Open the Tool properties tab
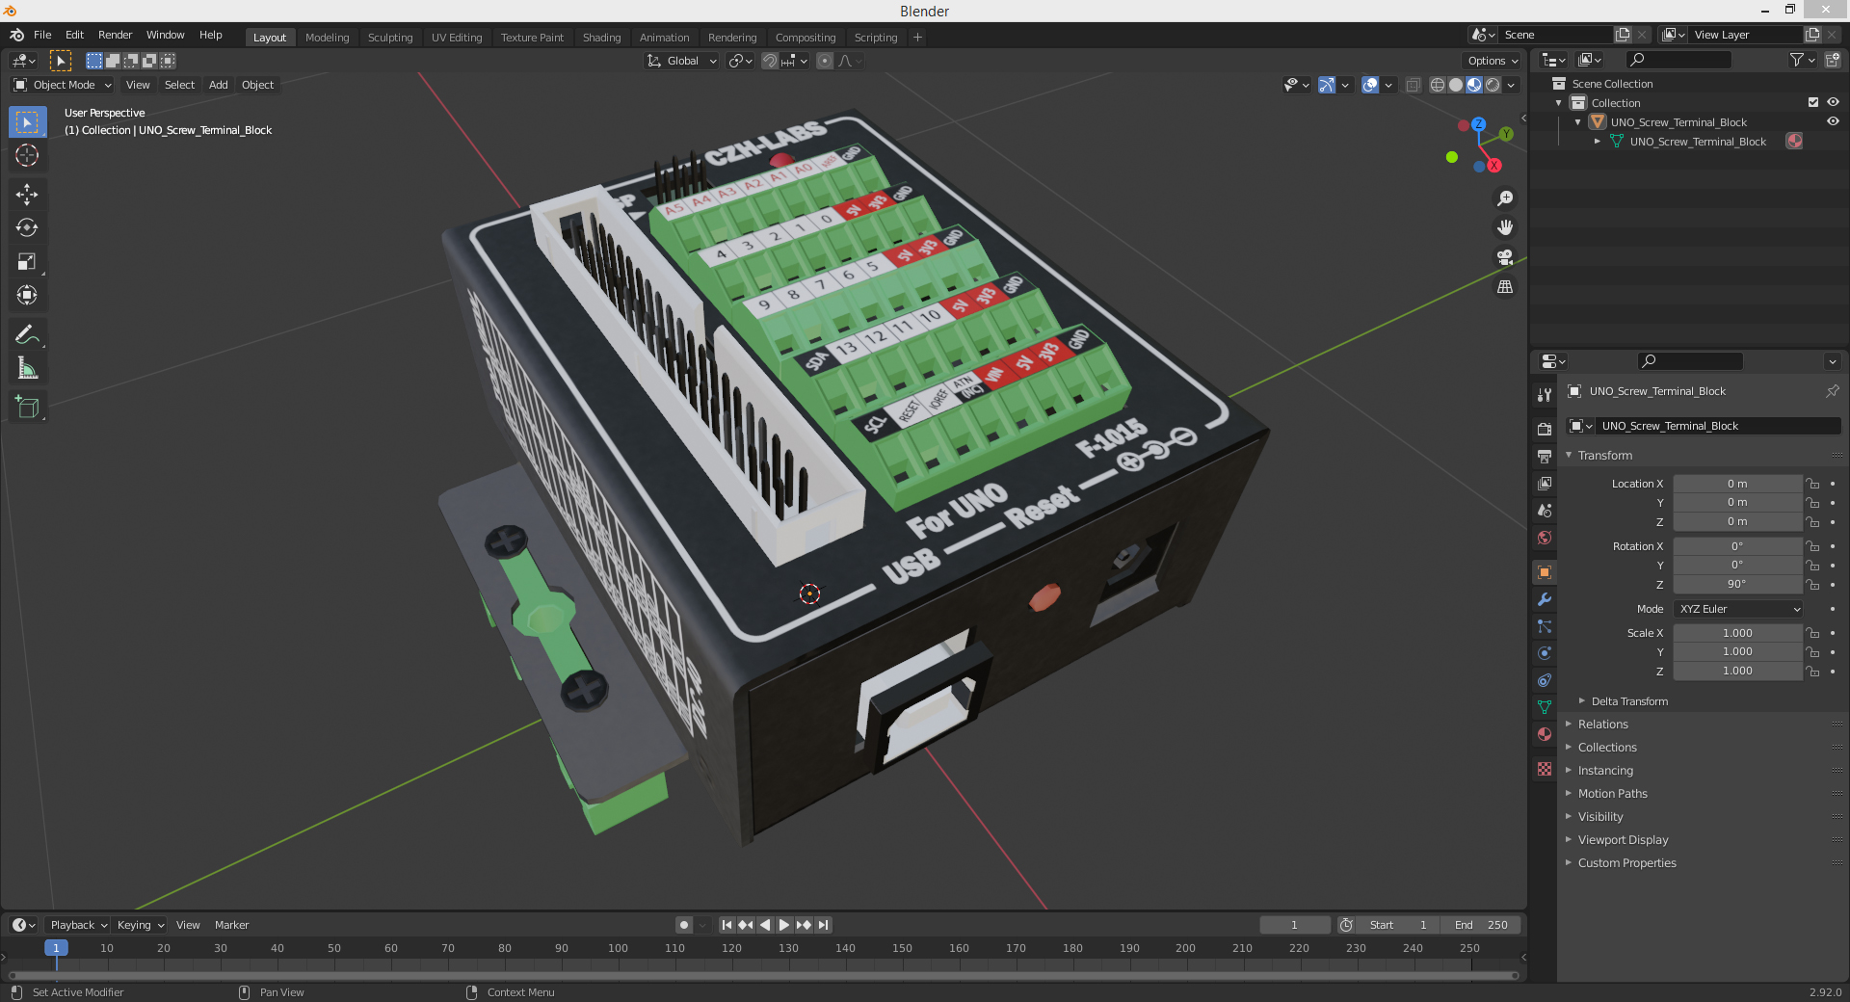The image size is (1850, 1002). pyautogui.click(x=1545, y=395)
